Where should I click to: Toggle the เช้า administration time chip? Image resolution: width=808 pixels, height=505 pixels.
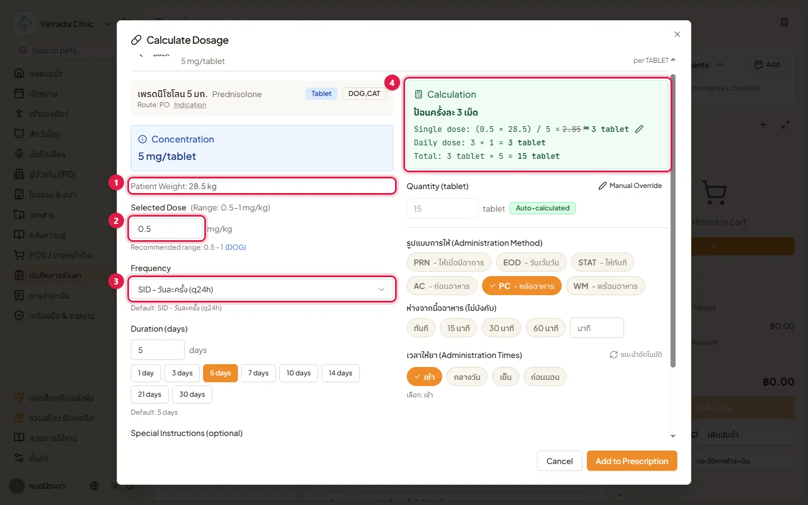425,377
